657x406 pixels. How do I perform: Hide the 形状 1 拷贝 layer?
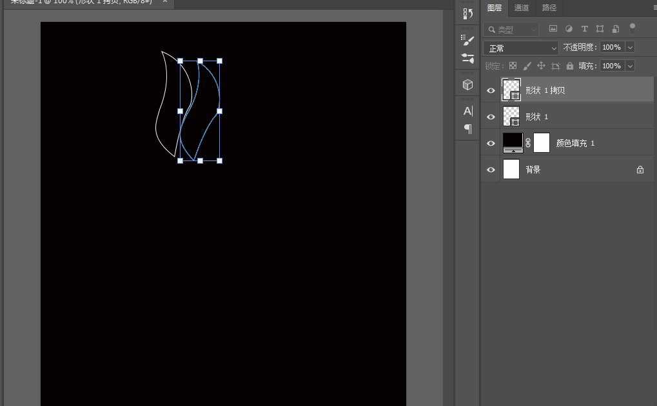[x=491, y=91]
